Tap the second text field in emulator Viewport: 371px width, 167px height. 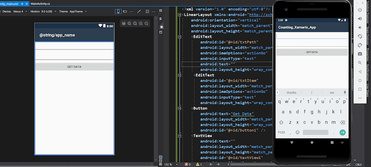312,43
